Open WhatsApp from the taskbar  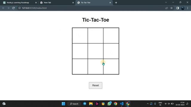(109, 103)
